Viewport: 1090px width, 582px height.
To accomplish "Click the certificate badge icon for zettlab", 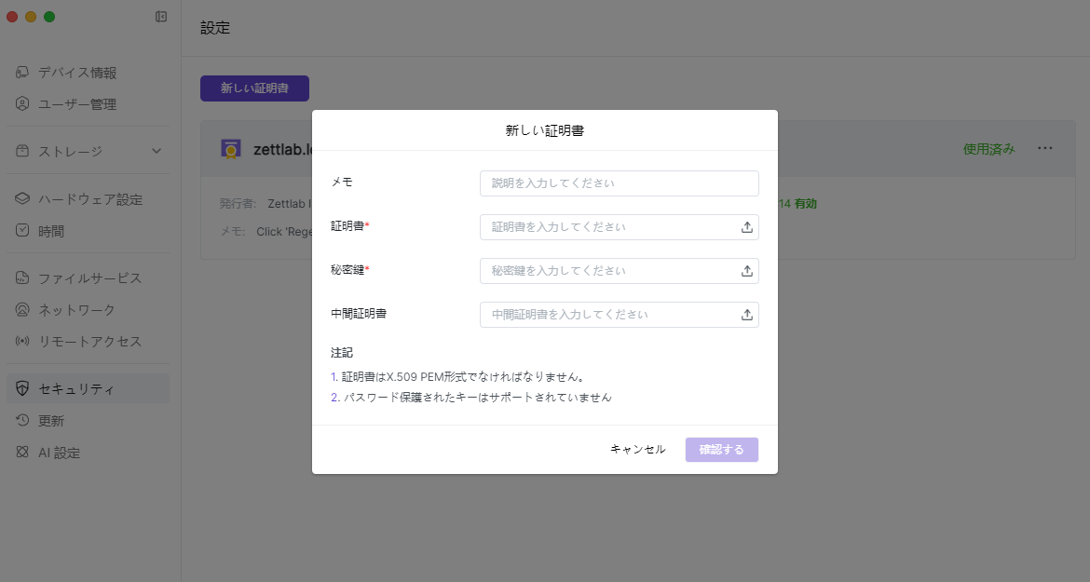I will pos(231,149).
